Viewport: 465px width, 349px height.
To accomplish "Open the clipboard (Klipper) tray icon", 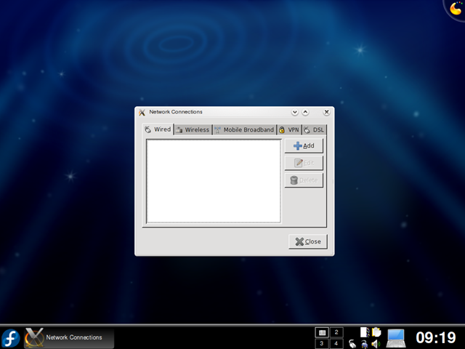I will [376, 332].
